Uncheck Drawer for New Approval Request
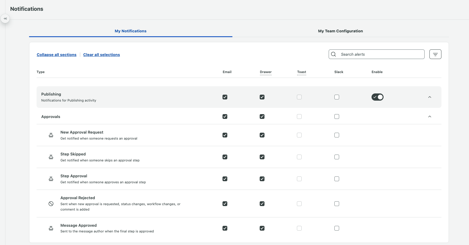 click(x=262, y=135)
